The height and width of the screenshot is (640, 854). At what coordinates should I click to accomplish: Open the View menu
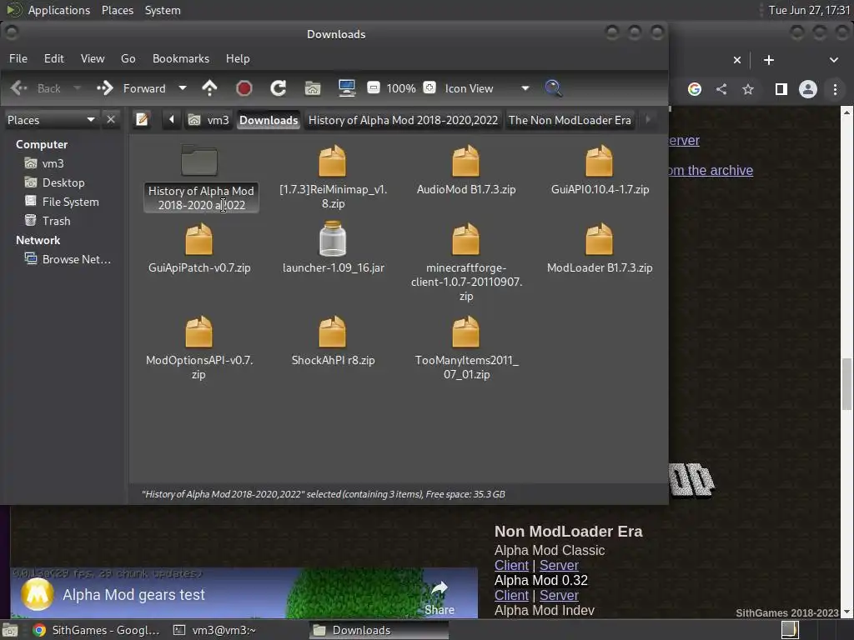pyautogui.click(x=93, y=58)
